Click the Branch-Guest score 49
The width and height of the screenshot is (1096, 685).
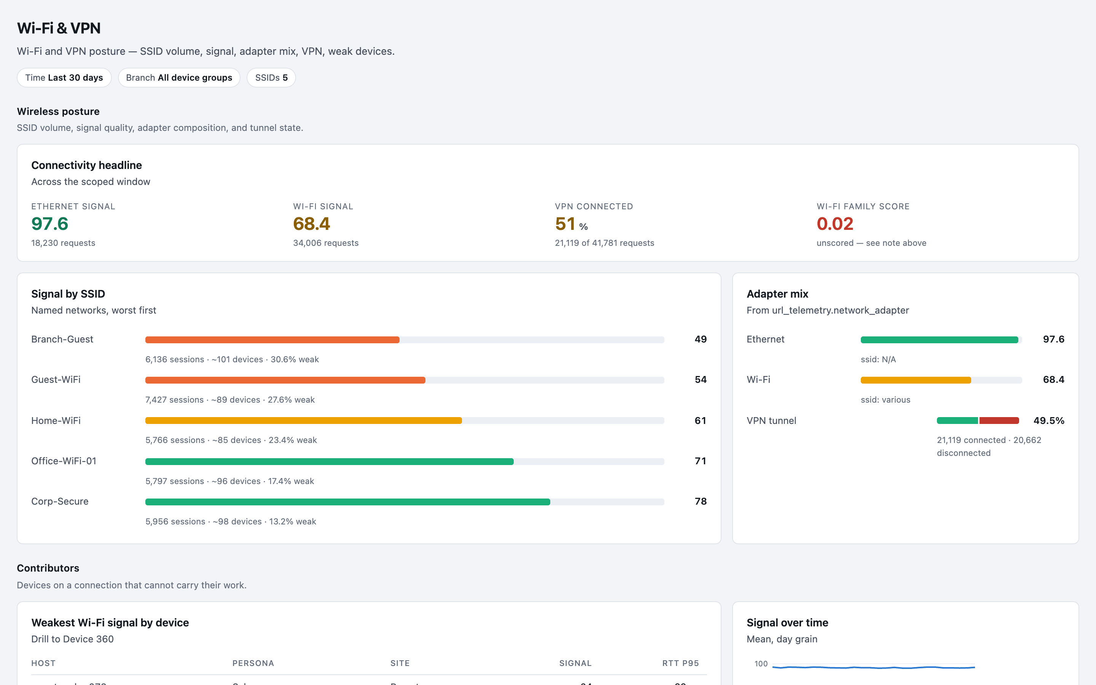(x=701, y=339)
